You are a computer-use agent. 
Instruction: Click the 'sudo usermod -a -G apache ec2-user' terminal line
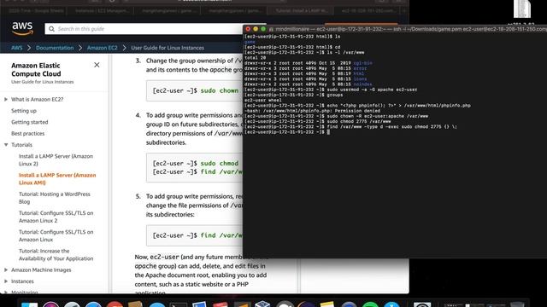[x=331, y=90]
